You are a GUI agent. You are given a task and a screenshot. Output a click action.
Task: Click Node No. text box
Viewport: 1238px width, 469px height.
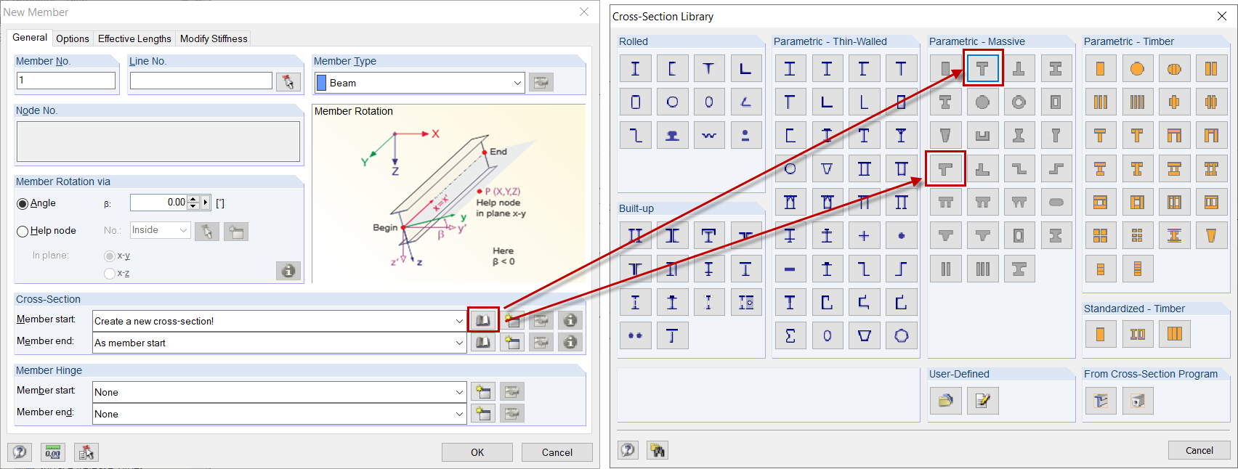coord(158,141)
